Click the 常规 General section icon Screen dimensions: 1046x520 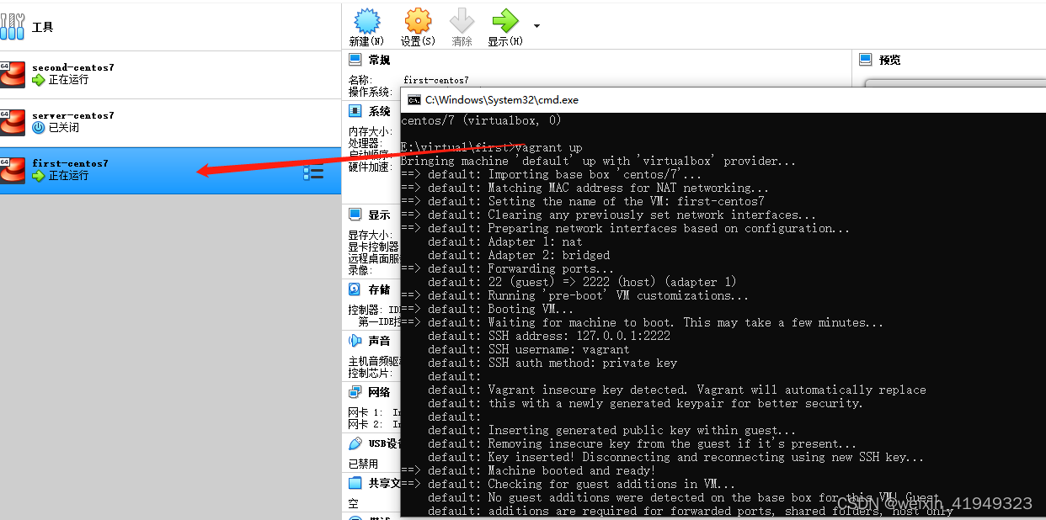coord(355,59)
